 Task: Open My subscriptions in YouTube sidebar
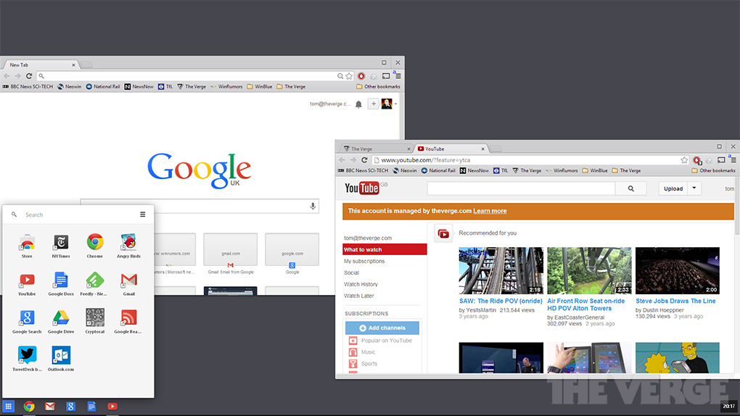[364, 262]
